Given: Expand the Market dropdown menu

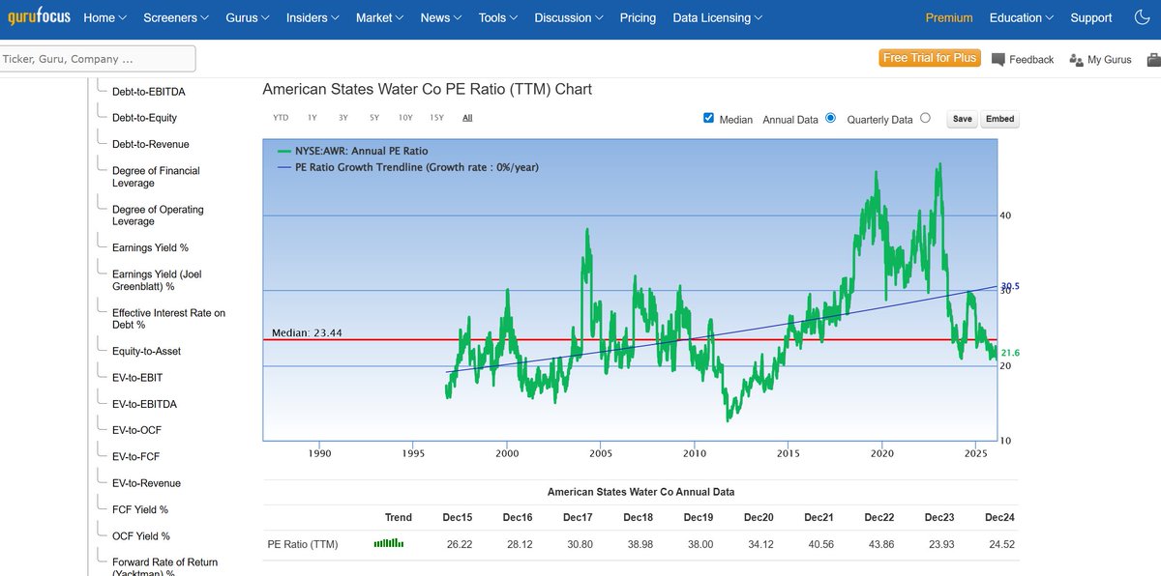Looking at the screenshot, I should click(x=381, y=17).
